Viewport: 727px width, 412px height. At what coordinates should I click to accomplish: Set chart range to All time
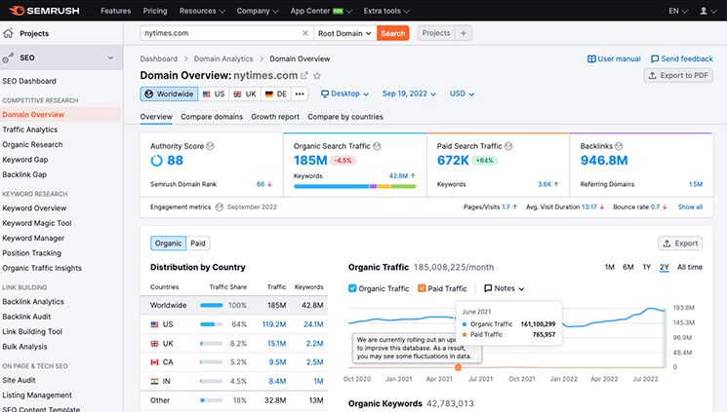690,267
